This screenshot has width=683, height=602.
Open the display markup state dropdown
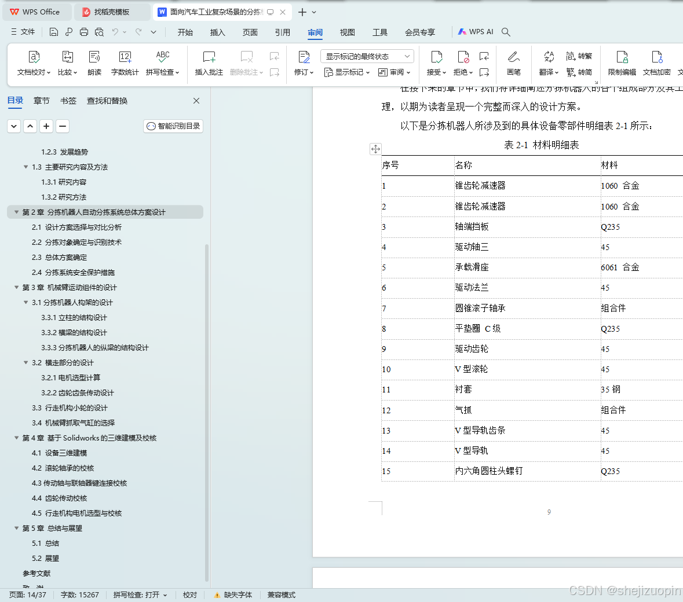point(367,57)
